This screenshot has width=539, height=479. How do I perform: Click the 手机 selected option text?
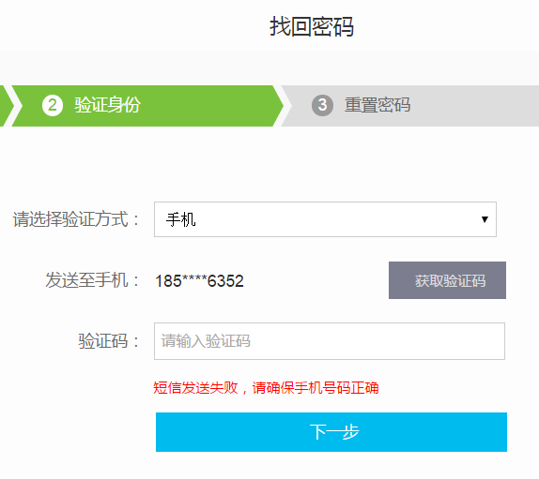[x=181, y=219]
